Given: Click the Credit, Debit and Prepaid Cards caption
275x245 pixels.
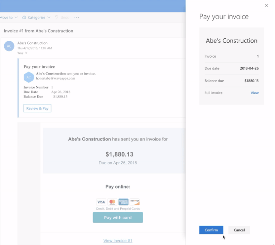Looking at the screenshot, I should 118,209.
